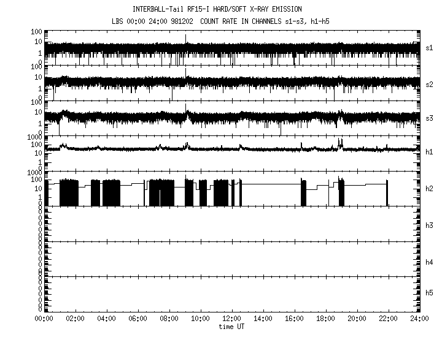Select the h5 channel label
This screenshot has height=337, width=442.
[429, 293]
